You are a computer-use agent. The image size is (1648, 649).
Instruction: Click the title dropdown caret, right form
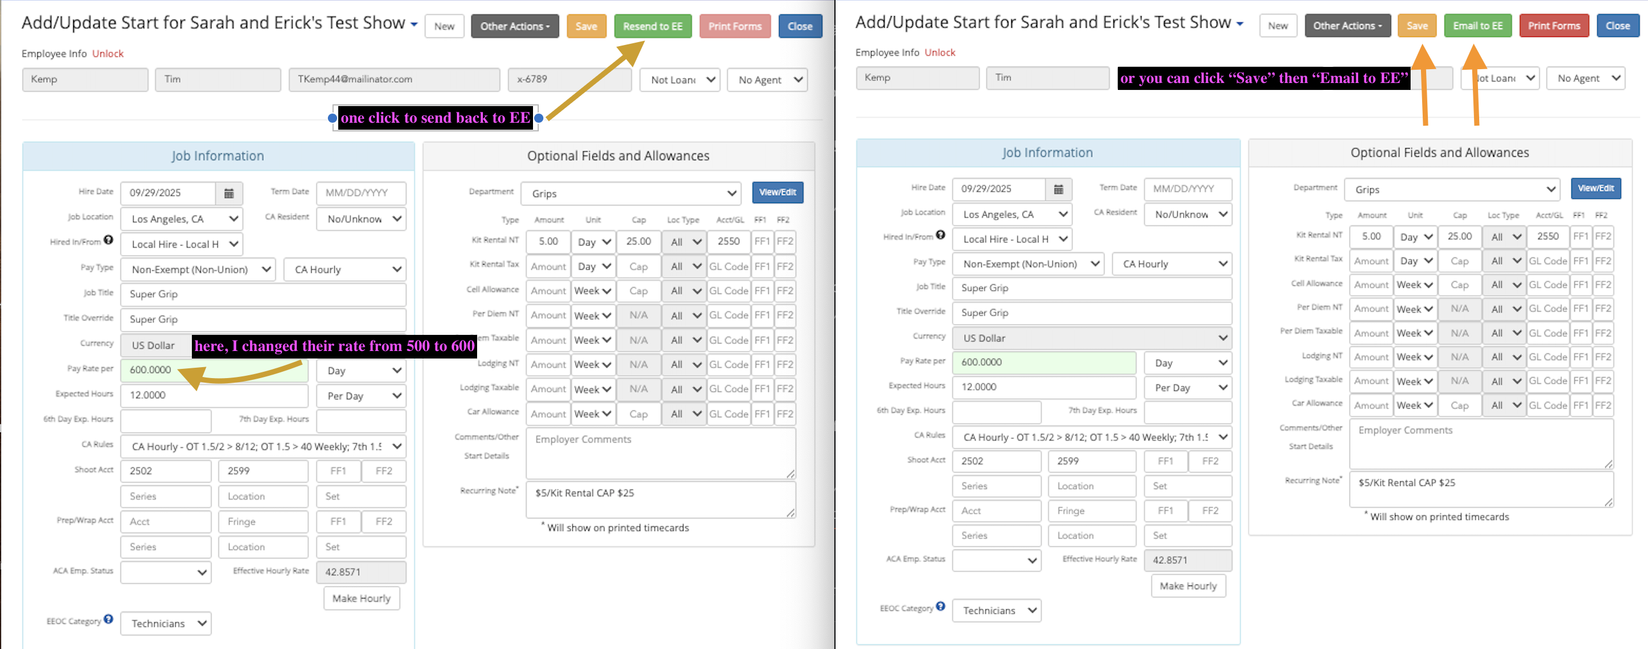1240,24
